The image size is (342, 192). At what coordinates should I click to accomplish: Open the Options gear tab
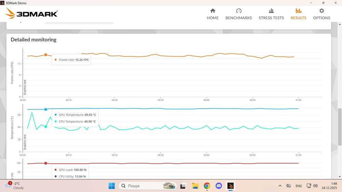pos(321,14)
